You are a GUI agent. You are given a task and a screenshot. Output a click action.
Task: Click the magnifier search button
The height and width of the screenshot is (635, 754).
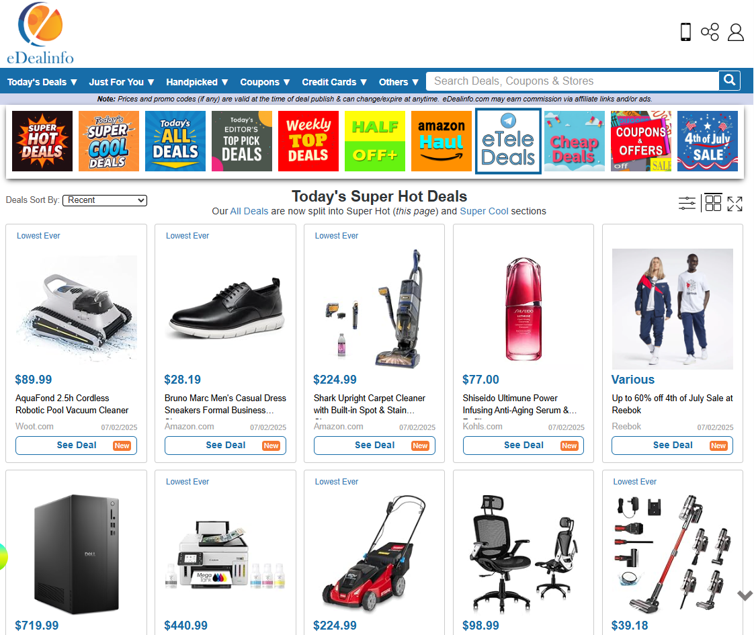[x=729, y=80]
